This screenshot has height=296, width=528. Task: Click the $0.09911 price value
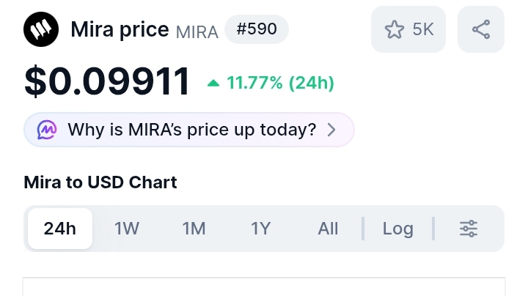(x=107, y=81)
